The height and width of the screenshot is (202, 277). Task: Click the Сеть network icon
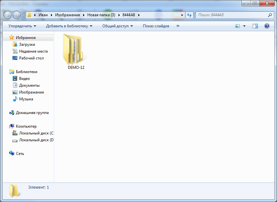coord(12,153)
